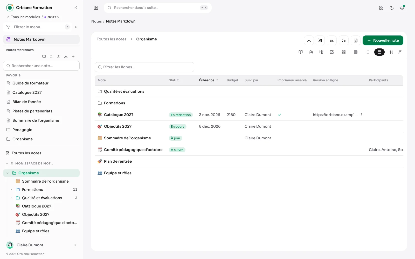
Task: Expand Qualité et évaluations in sidebar tree
Action: pyautogui.click(x=11, y=198)
